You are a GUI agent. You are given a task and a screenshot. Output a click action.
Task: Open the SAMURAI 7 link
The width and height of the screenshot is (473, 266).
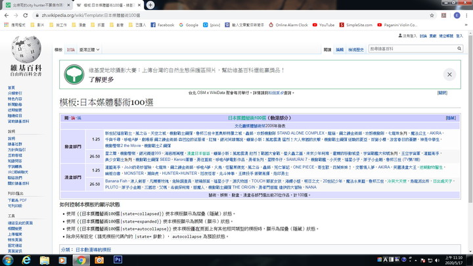tap(296, 160)
